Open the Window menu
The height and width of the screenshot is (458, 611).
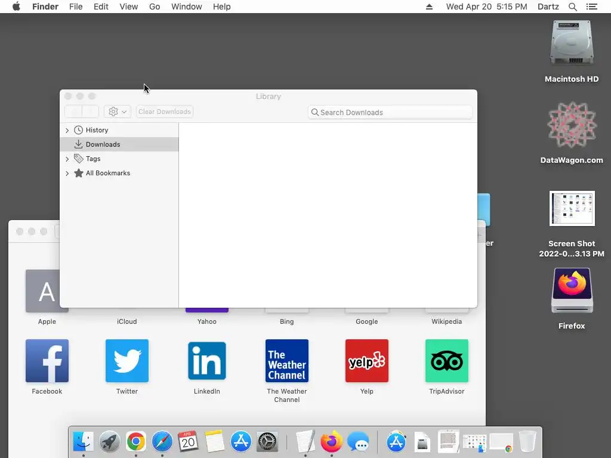(x=186, y=7)
